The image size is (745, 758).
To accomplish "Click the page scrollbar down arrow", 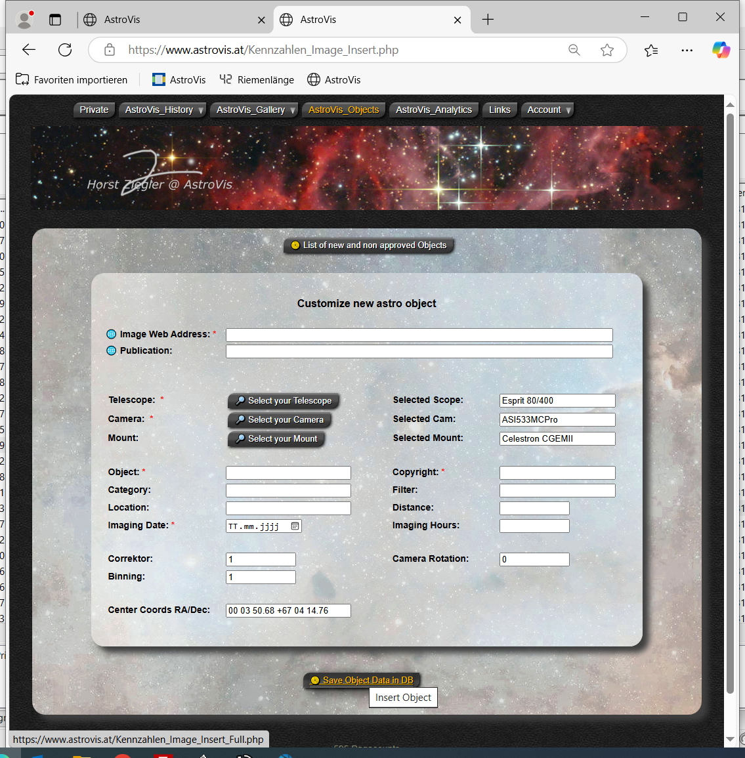I will point(730,739).
